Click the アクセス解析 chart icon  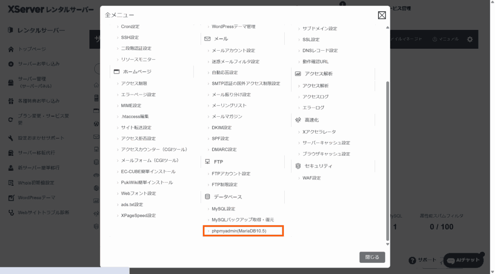click(x=298, y=74)
